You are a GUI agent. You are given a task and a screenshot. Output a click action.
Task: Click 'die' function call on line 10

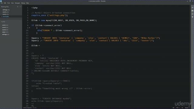(x=39, y=30)
